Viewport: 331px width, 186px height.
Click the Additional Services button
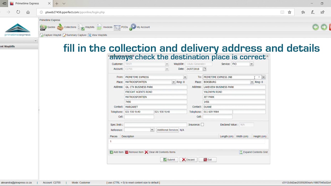168,130
